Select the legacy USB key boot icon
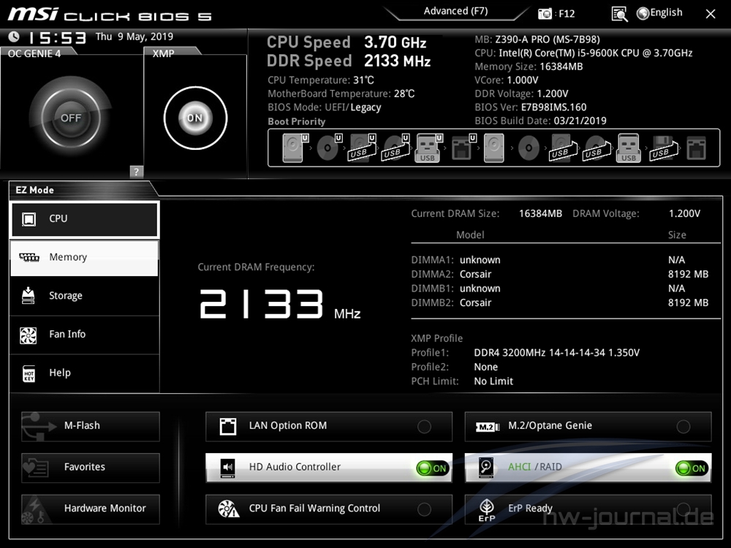This screenshot has width=731, height=548. pos(629,148)
